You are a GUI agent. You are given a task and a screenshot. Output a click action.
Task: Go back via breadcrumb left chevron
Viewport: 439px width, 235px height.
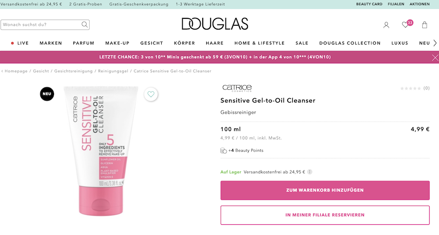point(2,71)
